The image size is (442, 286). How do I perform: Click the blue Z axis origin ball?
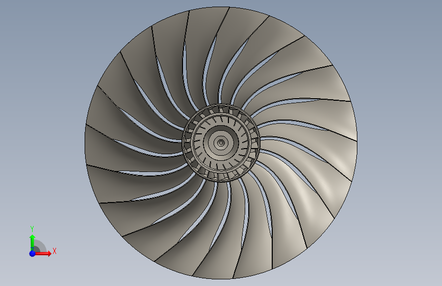tap(33, 253)
